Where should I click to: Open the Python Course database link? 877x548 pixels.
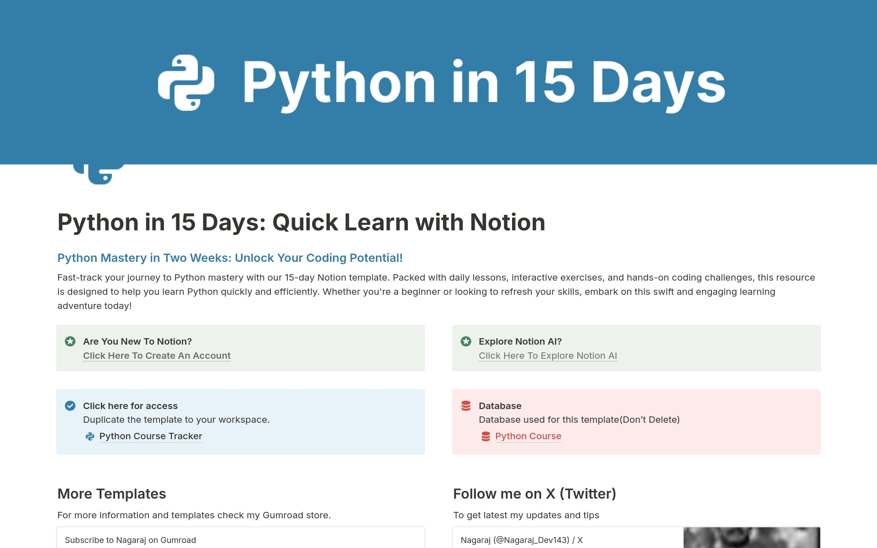pos(528,436)
